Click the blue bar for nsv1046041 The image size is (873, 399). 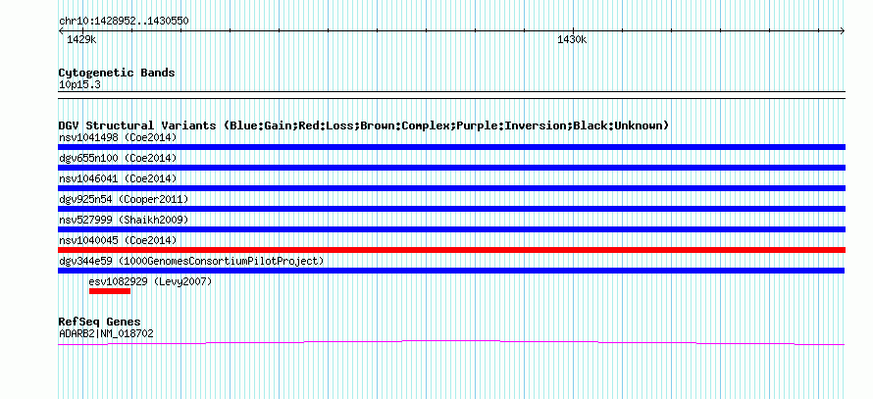click(451, 188)
